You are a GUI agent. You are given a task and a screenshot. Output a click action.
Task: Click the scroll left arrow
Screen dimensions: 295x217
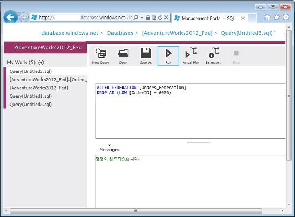pyautogui.click(x=6, y=211)
